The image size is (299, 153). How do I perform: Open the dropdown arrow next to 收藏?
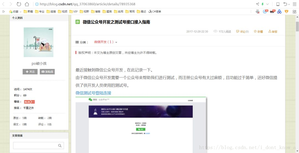coord(20,12)
